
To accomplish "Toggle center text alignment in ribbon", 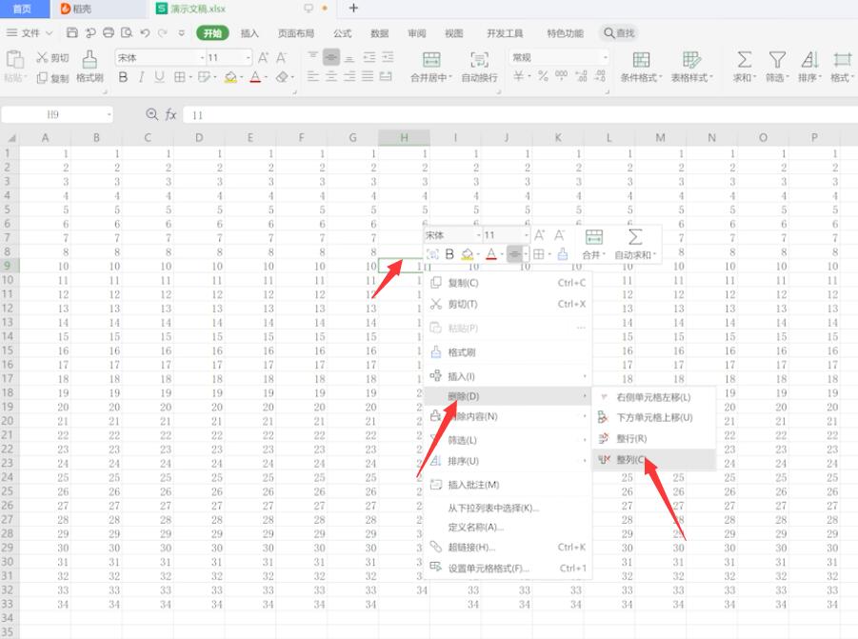I will (331, 76).
